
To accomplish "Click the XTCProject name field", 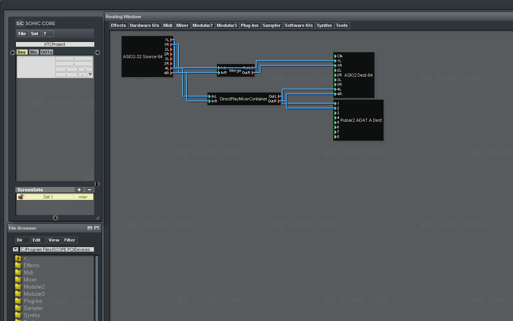I will tap(55, 44).
